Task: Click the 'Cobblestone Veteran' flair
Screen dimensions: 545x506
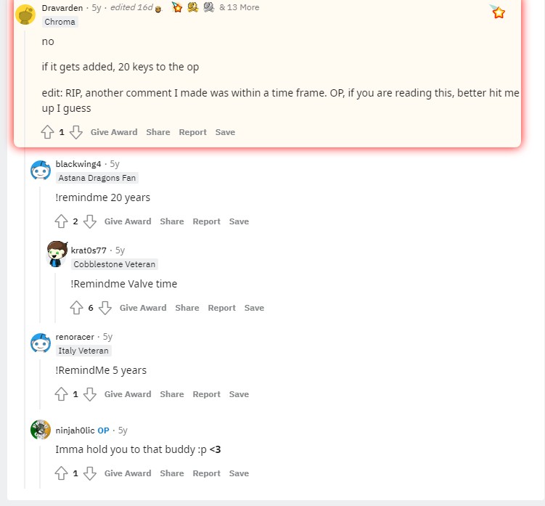Action: 115,264
